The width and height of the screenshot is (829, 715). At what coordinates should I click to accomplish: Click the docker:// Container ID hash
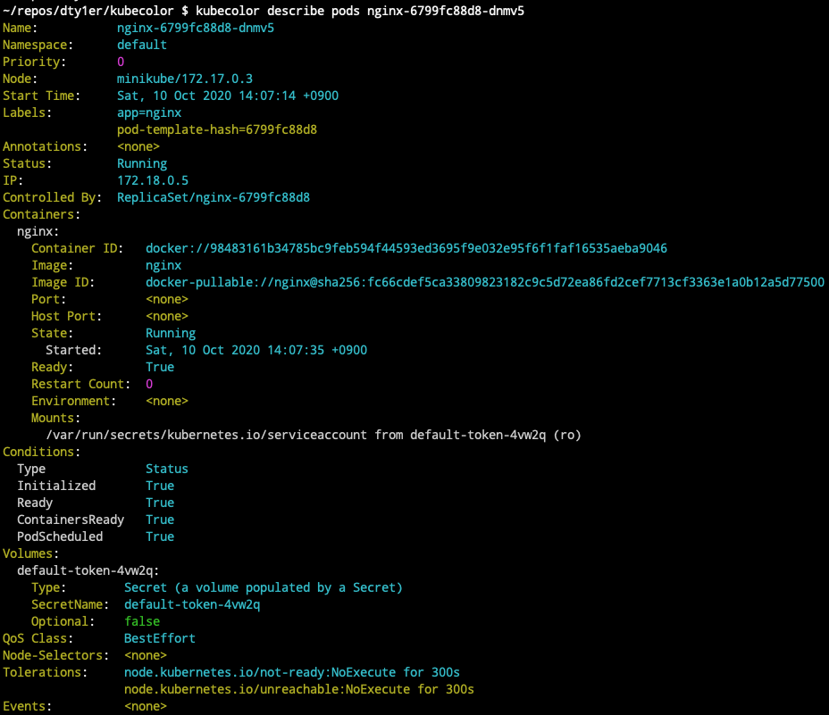point(406,248)
